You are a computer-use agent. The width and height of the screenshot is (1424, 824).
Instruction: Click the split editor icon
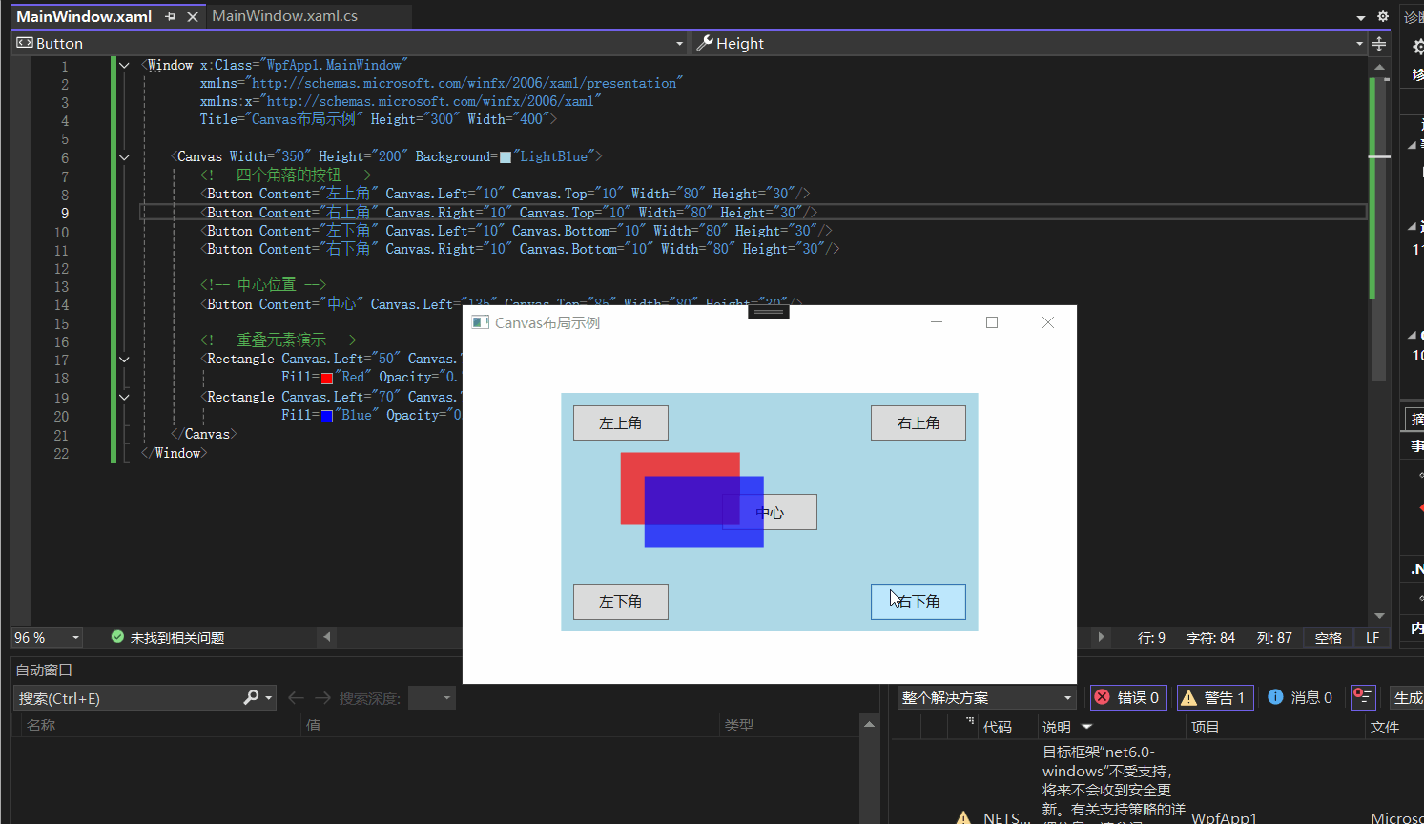coord(1379,44)
